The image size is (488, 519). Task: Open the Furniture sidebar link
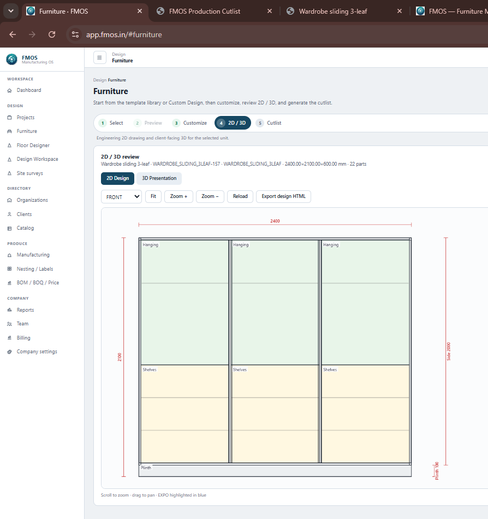click(27, 131)
